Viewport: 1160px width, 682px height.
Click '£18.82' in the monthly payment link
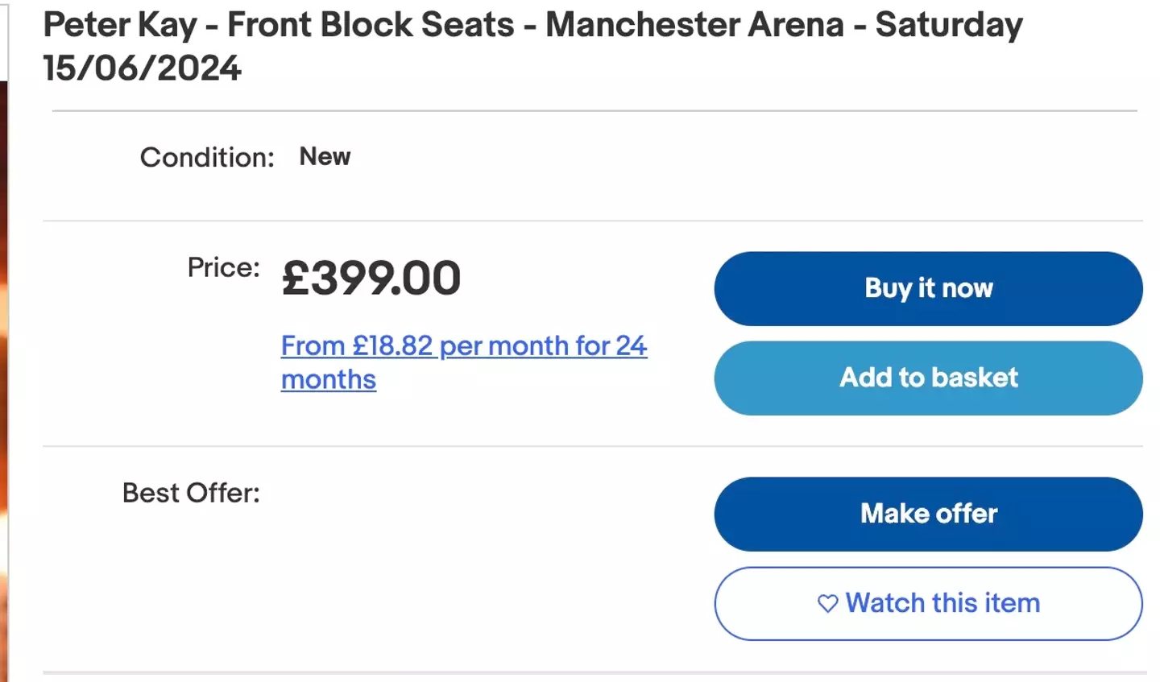click(392, 346)
